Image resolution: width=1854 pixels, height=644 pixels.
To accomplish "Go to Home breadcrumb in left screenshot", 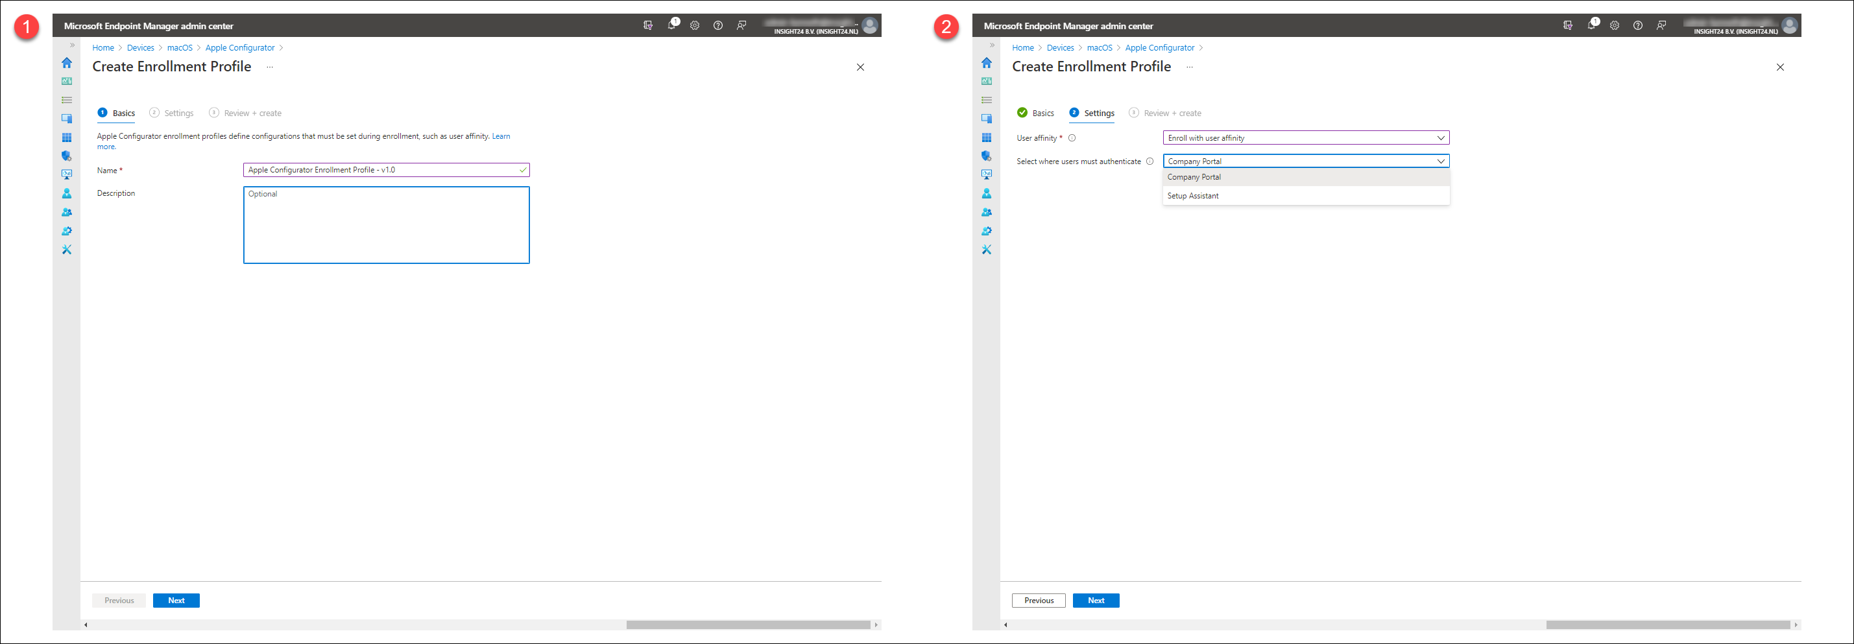I will 103,48.
